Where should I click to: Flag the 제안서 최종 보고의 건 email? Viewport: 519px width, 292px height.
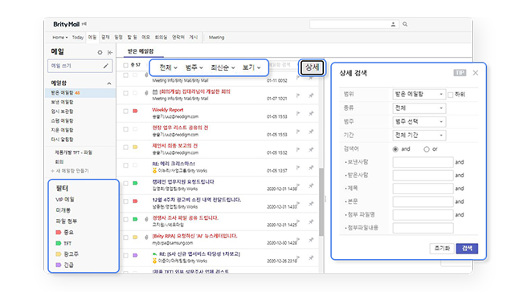point(298,149)
